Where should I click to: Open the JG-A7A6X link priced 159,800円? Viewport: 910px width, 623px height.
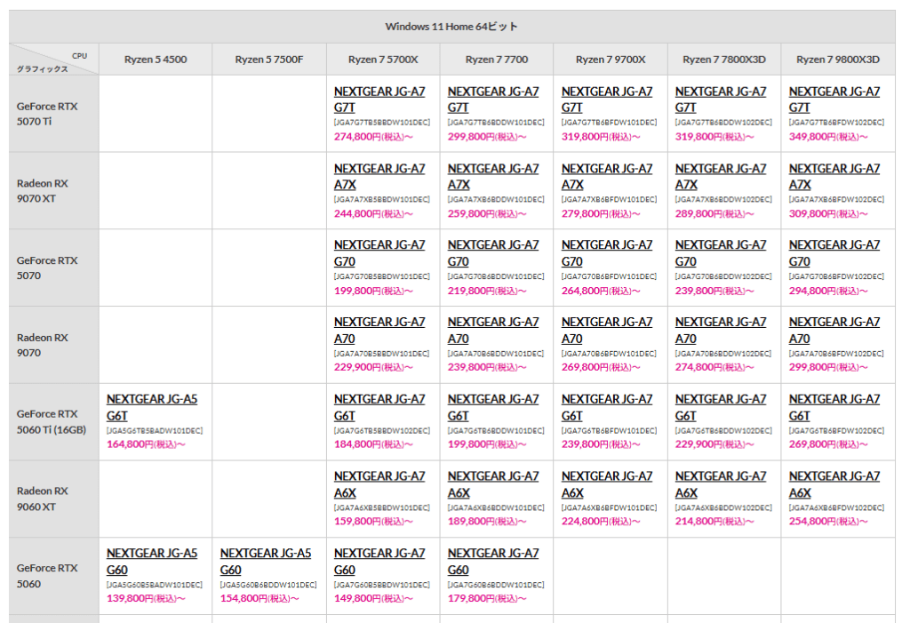pyautogui.click(x=379, y=484)
